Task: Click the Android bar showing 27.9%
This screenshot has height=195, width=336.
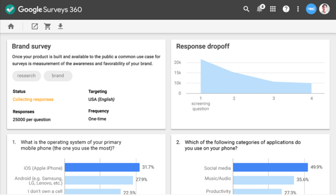Action: pyautogui.click(x=99, y=180)
